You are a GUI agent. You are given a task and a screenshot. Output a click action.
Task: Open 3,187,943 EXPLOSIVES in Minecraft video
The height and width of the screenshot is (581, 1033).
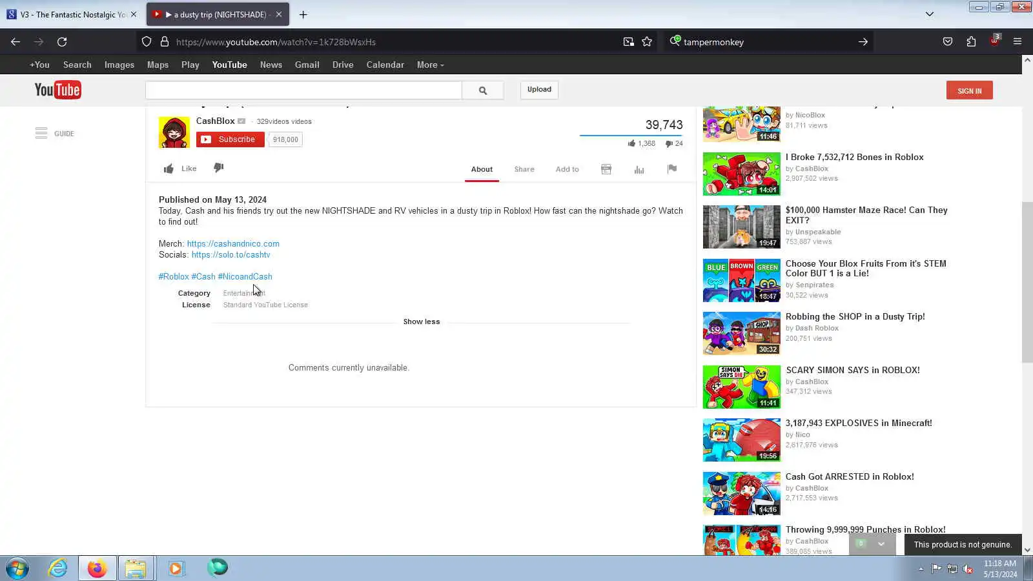coord(859,423)
